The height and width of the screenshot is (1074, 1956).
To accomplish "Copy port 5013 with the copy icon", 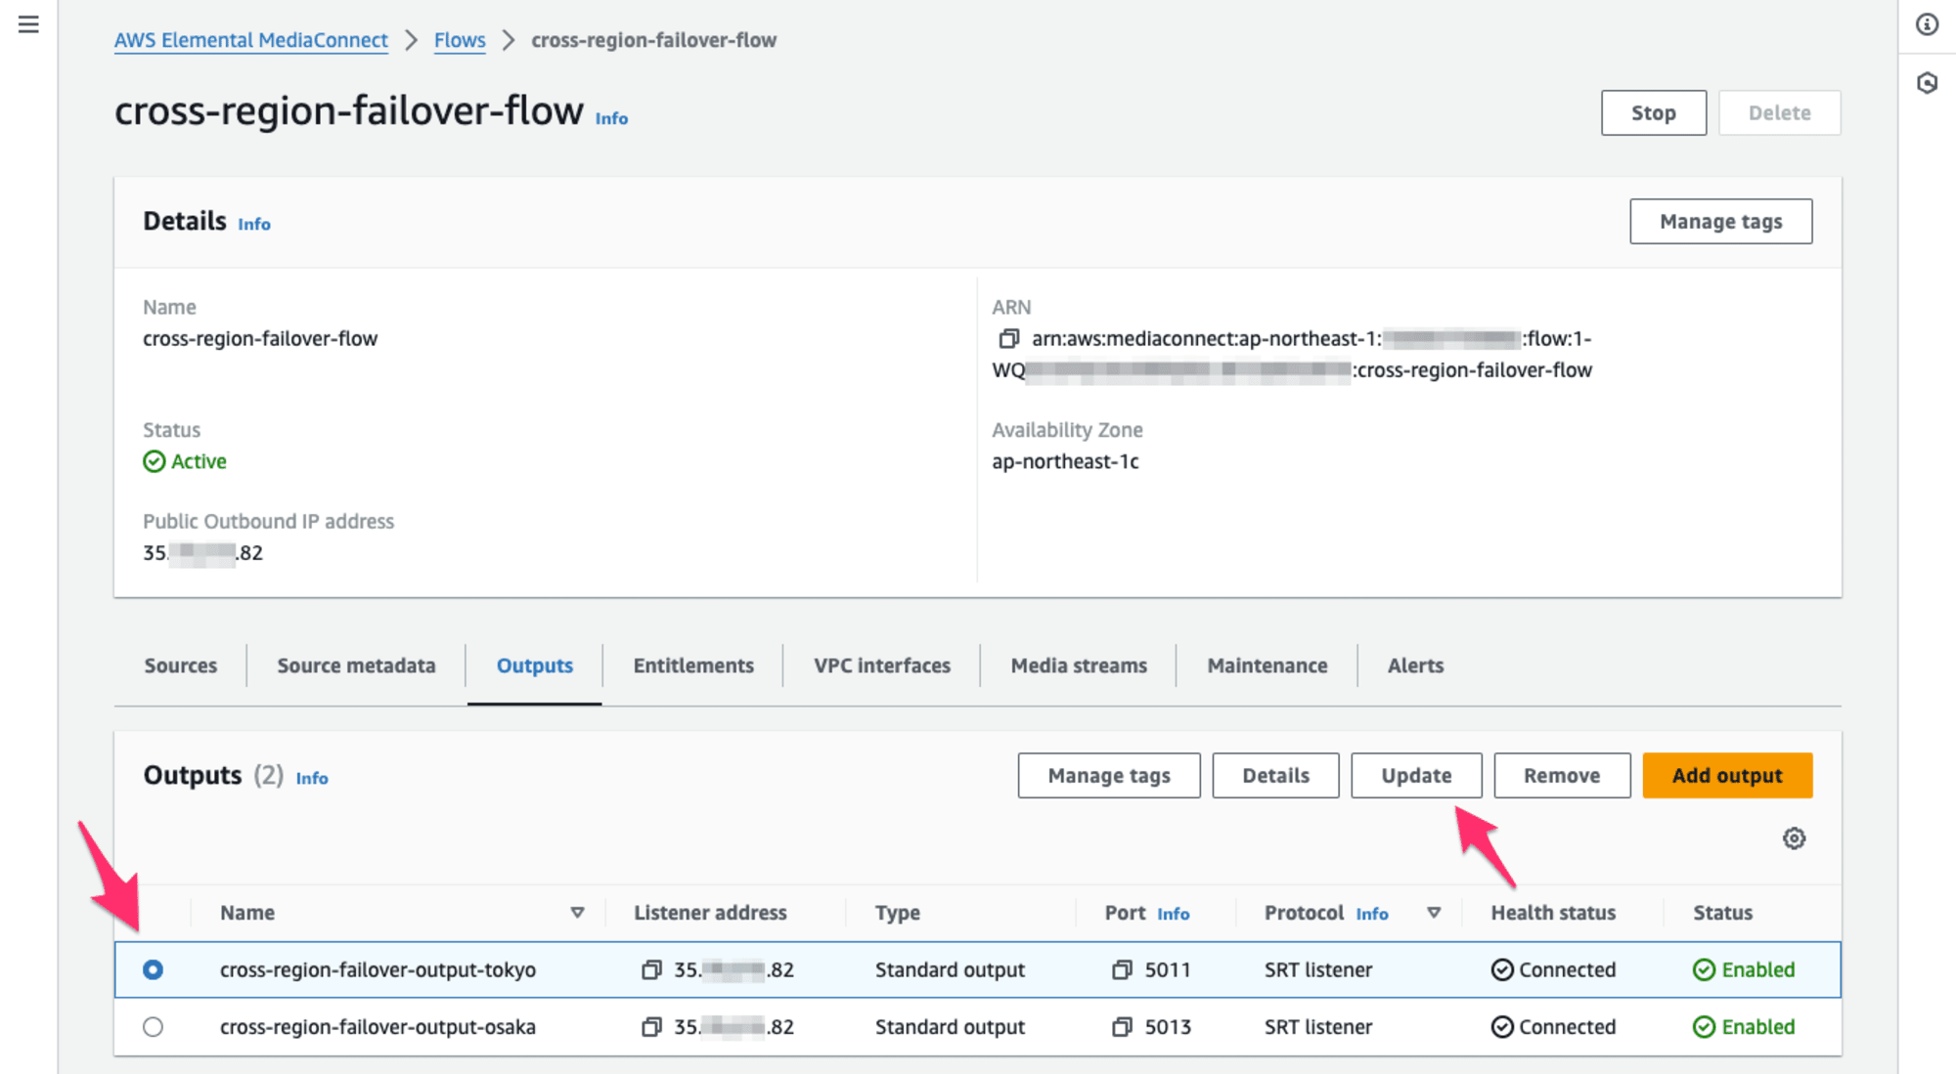I will click(x=1122, y=1027).
